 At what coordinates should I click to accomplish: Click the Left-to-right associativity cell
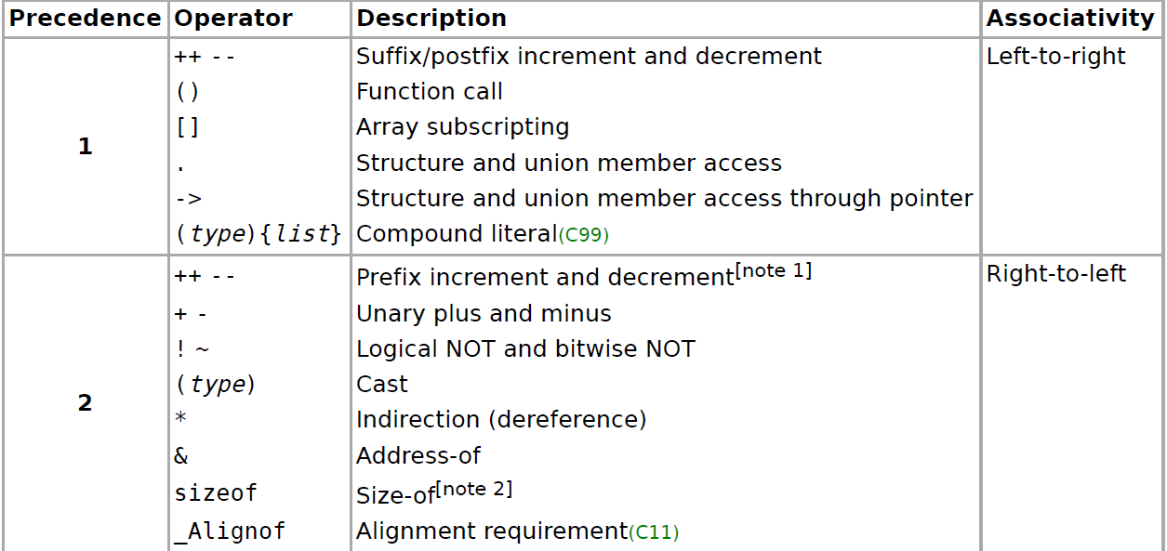coord(1070,146)
